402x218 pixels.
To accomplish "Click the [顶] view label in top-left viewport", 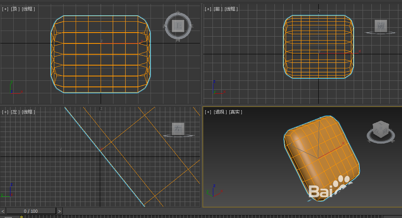I will click(15, 9).
